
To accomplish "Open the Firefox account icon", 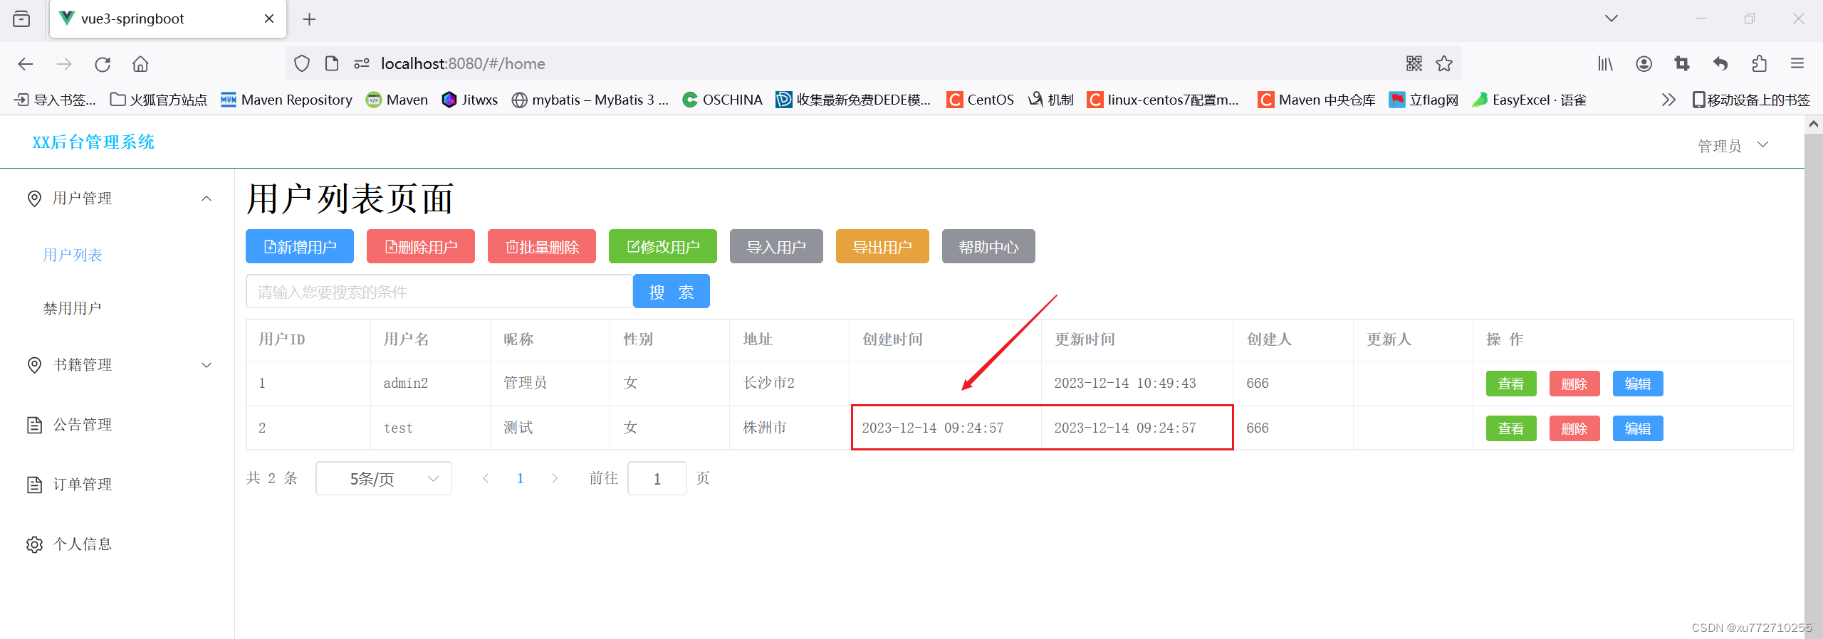I will pos(1644,64).
